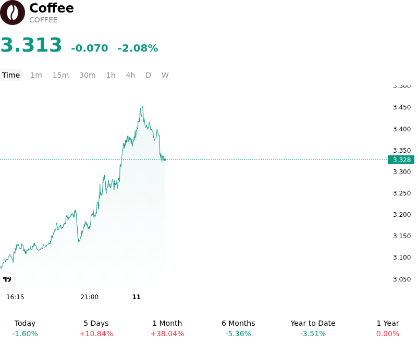Pick the 4h interval tab

[130, 75]
